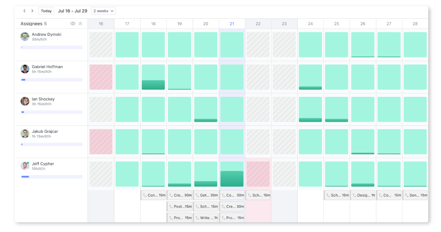This screenshot has height=232, width=441.
Task: Click Gabriel Hoffman's profile picture
Action: pyautogui.click(x=25, y=69)
